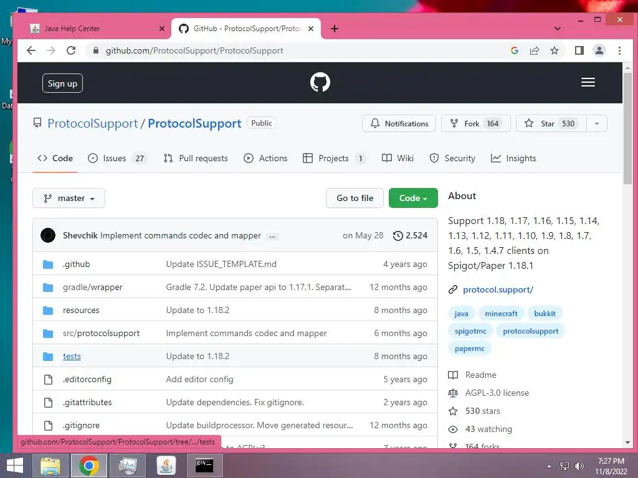The width and height of the screenshot is (638, 478).
Task: Click the GitHub Octocat logo in header
Action: point(320,82)
